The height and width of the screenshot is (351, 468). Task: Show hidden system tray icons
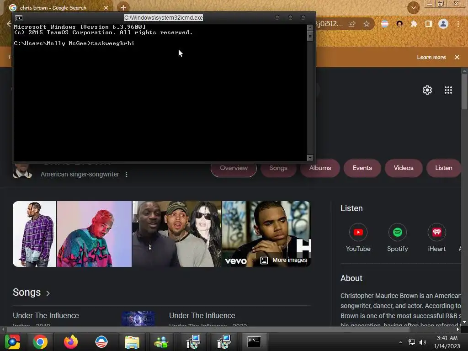point(400,342)
